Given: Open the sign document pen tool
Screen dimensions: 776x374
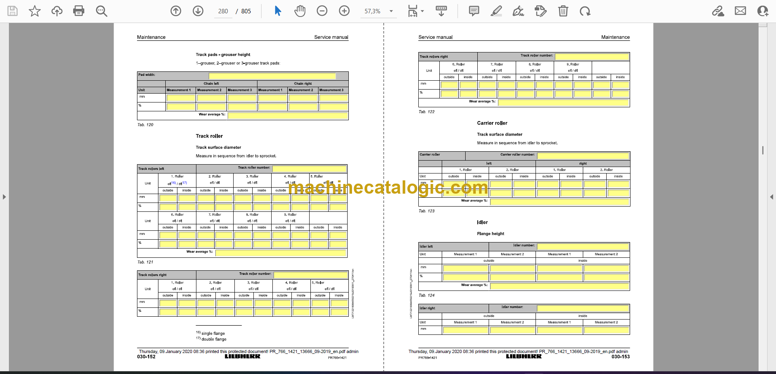Looking at the screenshot, I should (x=519, y=11).
